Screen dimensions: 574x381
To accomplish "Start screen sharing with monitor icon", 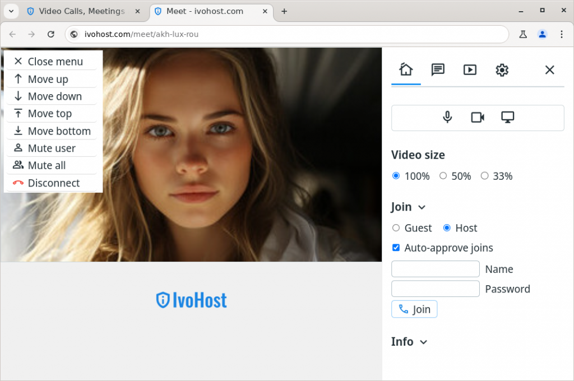I will 507,117.
